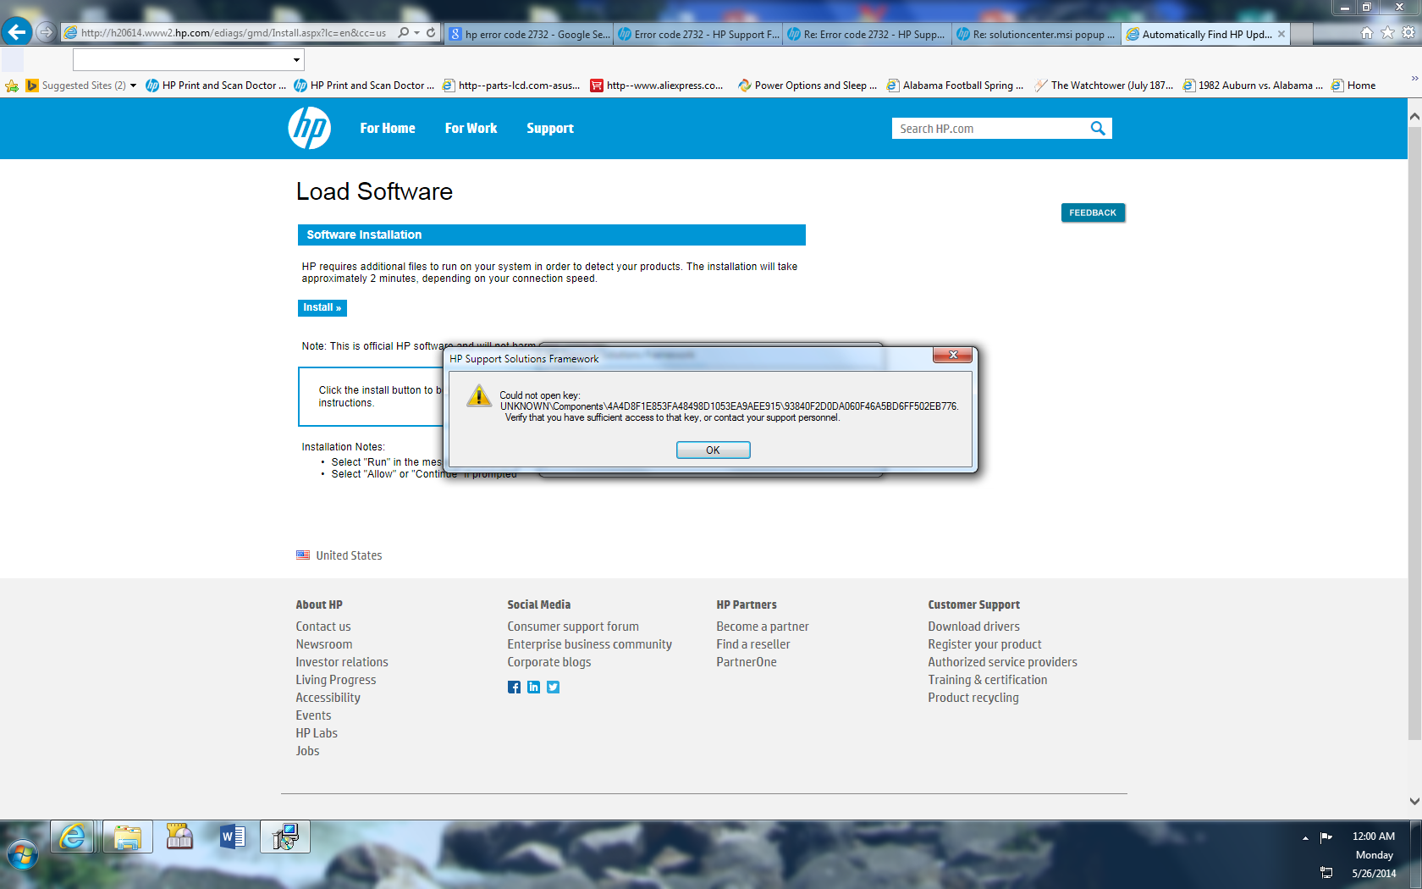
Task: Open Investor relations link
Action: pyautogui.click(x=342, y=662)
